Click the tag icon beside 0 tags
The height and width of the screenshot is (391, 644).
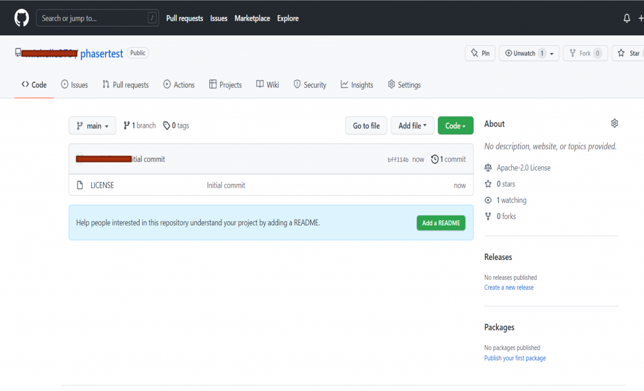coord(166,125)
